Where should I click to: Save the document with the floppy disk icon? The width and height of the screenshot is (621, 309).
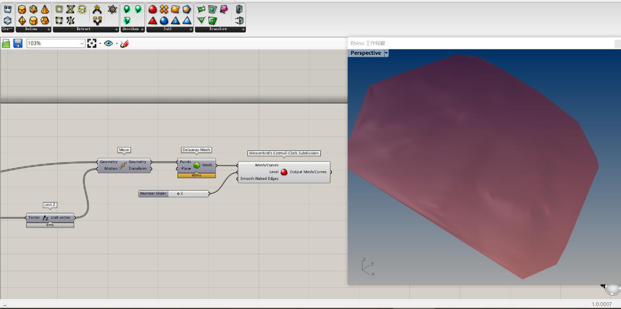(x=18, y=44)
